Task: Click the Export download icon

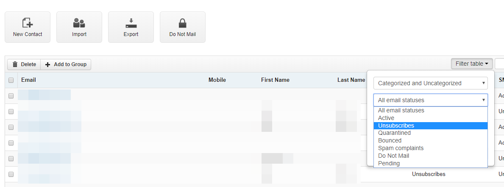Action: click(131, 23)
